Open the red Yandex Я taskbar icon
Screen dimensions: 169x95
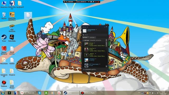(59, 93)
